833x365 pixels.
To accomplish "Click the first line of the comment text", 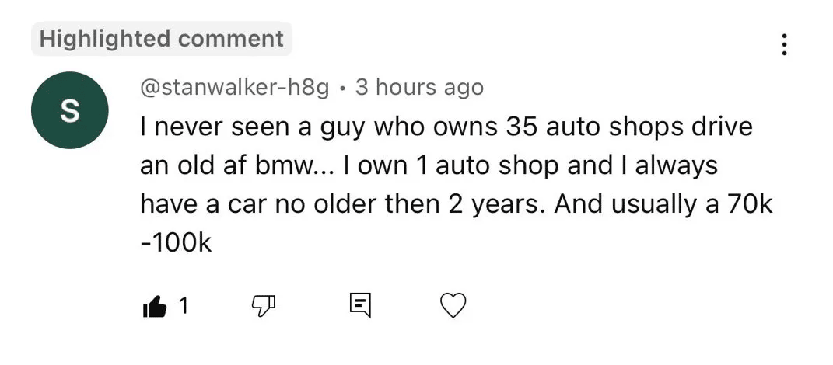I will tap(446, 127).
